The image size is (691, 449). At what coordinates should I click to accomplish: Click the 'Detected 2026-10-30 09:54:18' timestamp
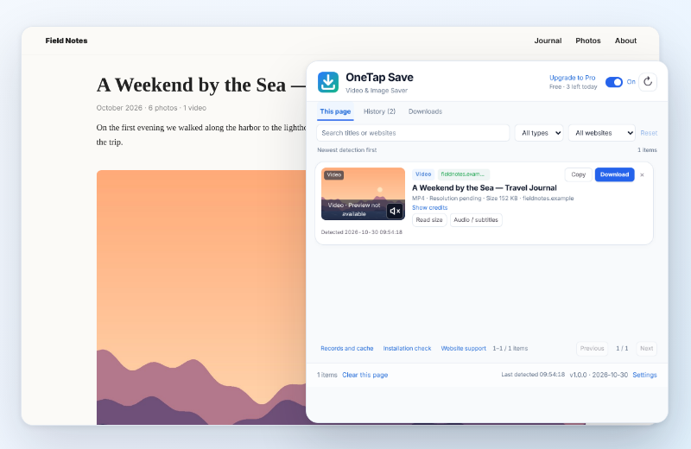[x=361, y=232]
